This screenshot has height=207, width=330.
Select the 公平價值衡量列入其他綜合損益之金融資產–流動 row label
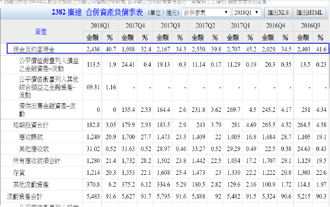49,87
